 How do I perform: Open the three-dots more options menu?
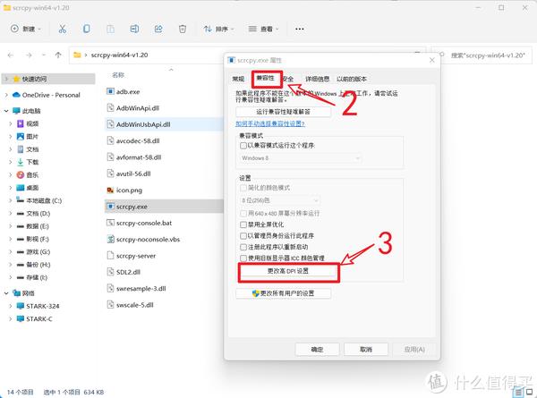click(x=299, y=30)
